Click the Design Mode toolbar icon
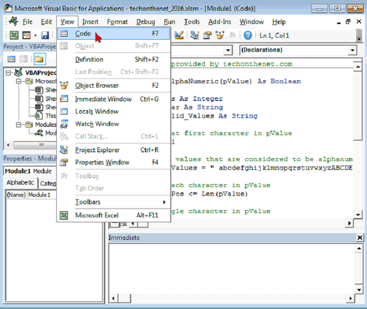The width and height of the screenshot is (367, 309). 179,35
